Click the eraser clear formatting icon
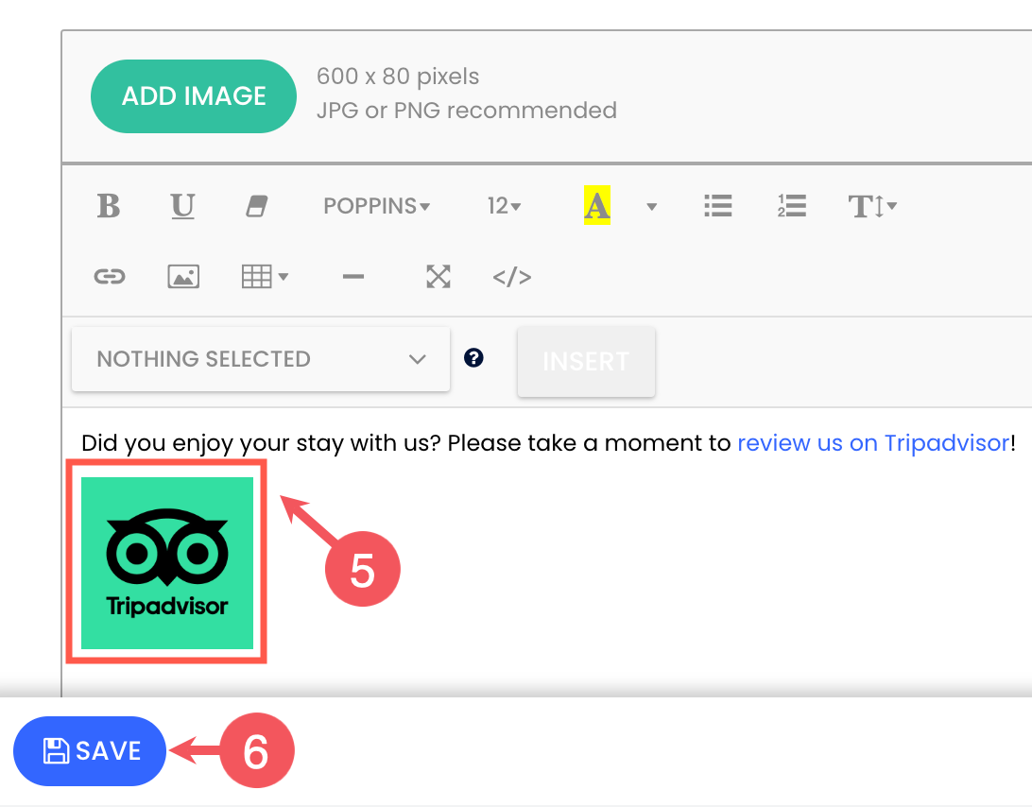The image size is (1032, 807). point(257,206)
